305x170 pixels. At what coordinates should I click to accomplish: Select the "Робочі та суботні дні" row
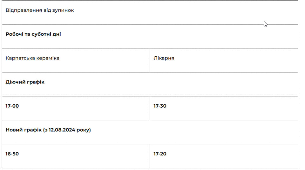pyautogui.click(x=33, y=34)
